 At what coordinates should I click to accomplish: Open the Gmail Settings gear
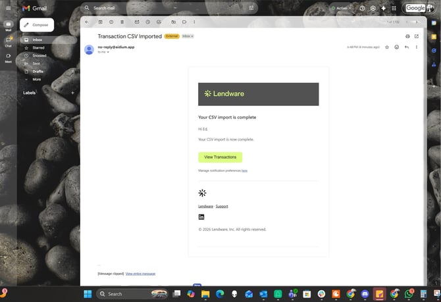tap(373, 8)
